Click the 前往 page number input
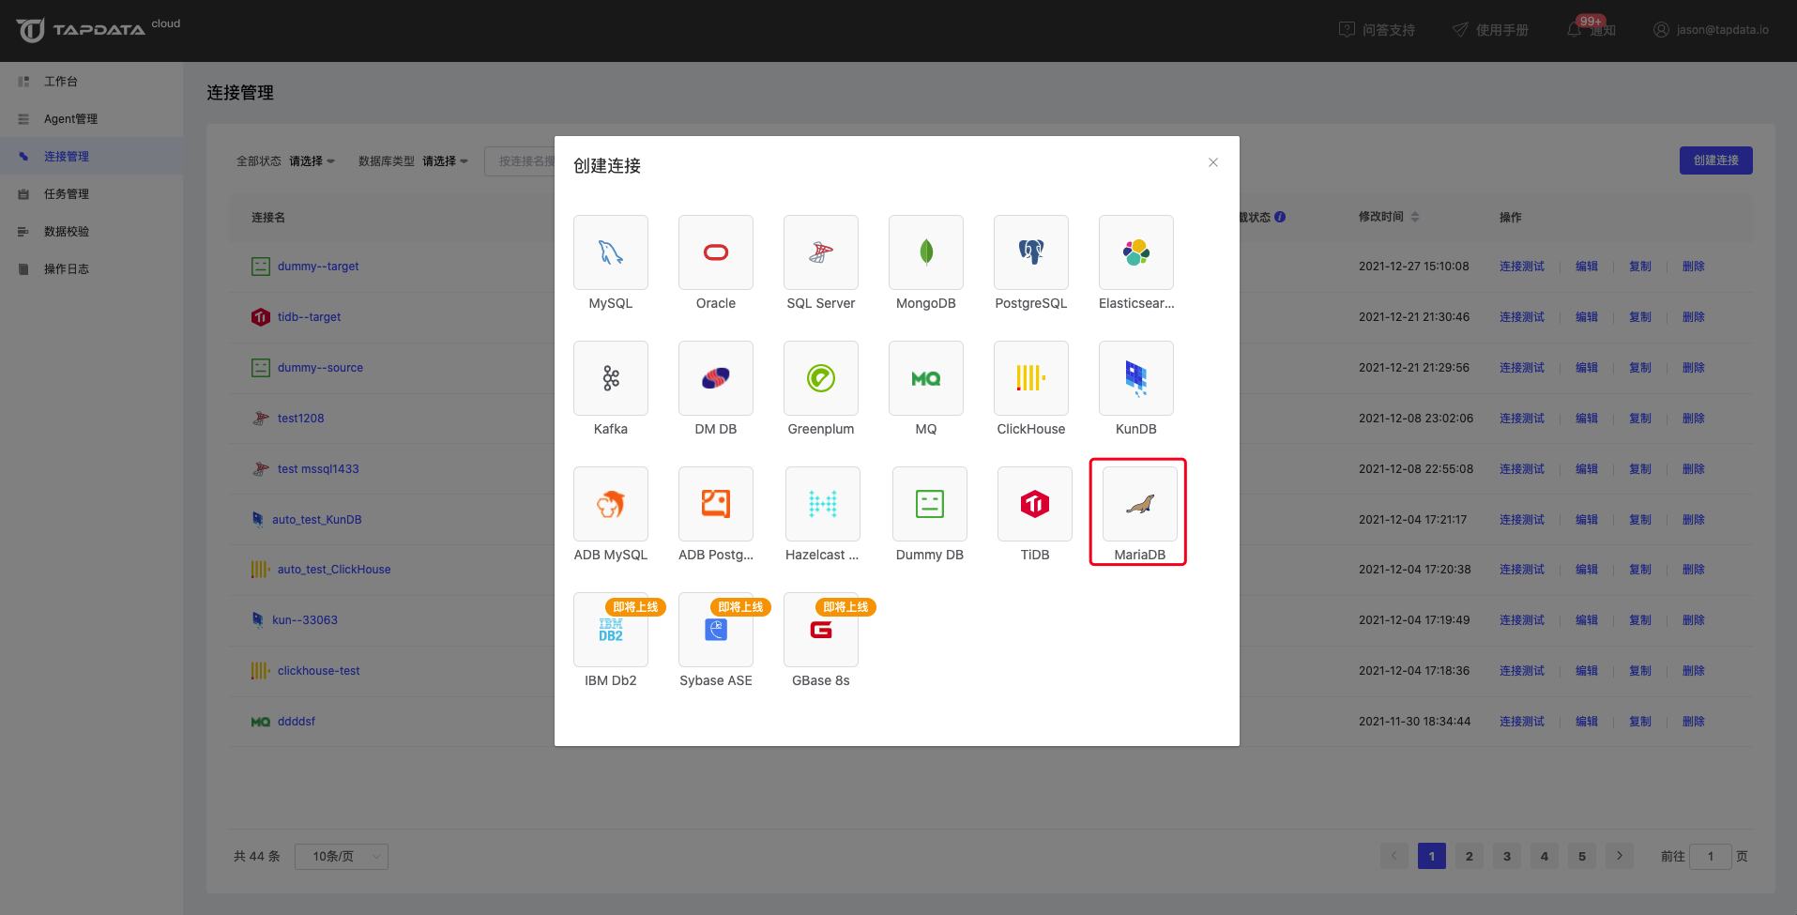Image resolution: width=1797 pixels, height=915 pixels. point(1711,857)
